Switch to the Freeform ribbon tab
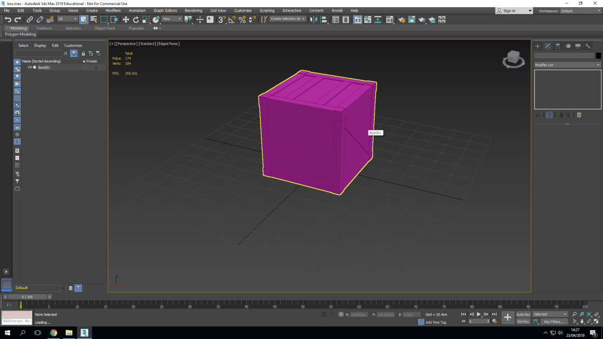Screen dimensions: 603x339 [44, 28]
